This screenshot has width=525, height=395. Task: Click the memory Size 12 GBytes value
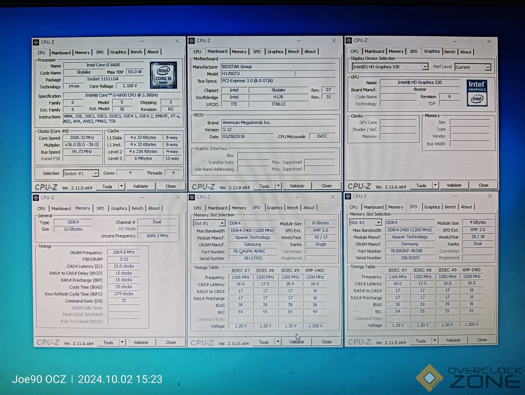click(x=73, y=229)
